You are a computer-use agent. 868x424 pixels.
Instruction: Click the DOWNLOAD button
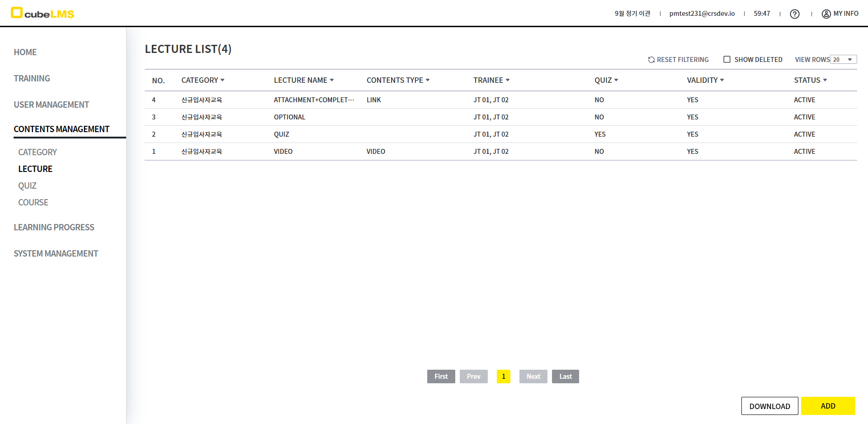coord(769,406)
